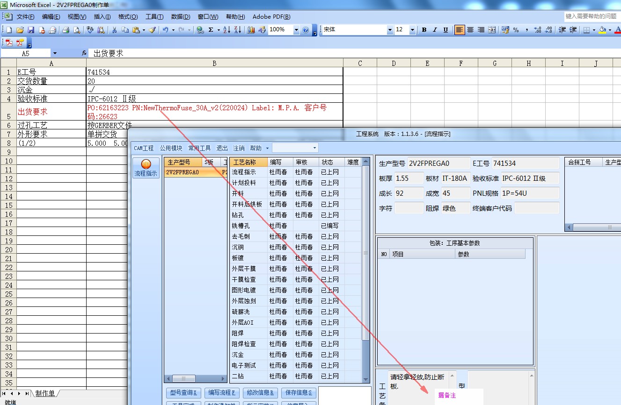
Task: Click the Excel formula bar content 出货要求
Action: 108,53
